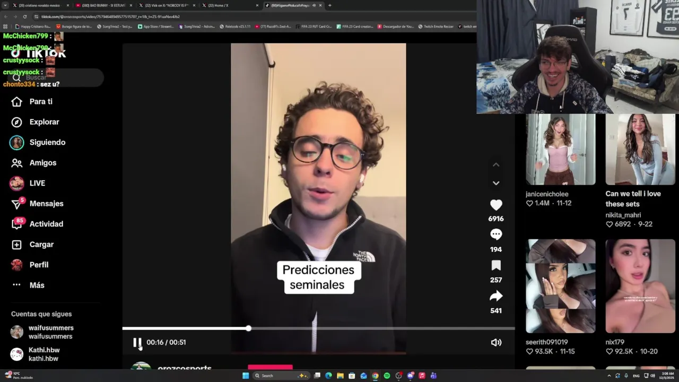The height and width of the screenshot is (382, 679).
Task: Save video with bookmark icon
Action: coord(496,265)
